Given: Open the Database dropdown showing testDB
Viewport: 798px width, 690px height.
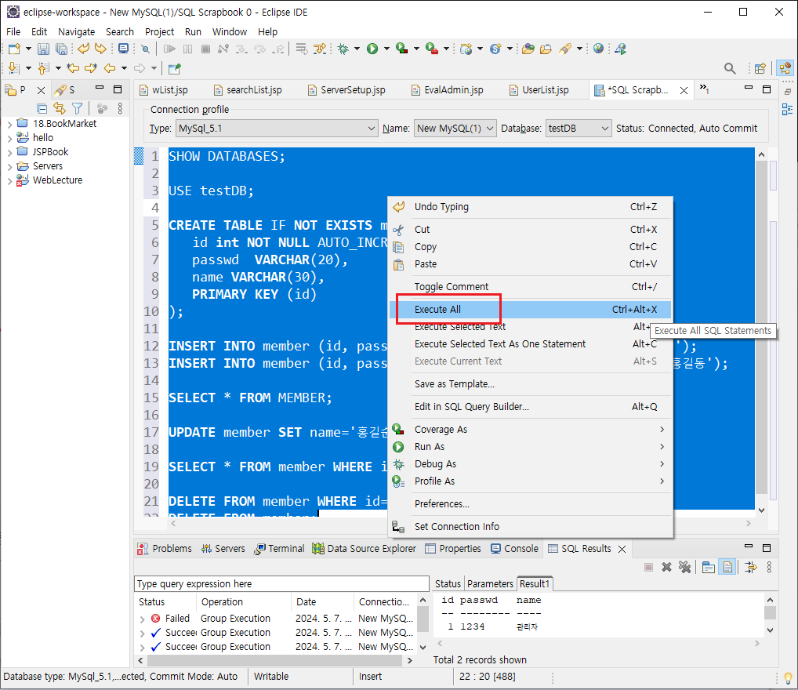Looking at the screenshot, I should point(579,128).
